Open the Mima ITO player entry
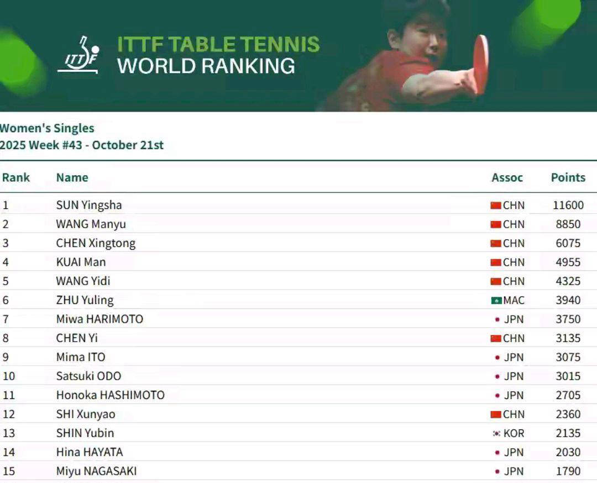 [x=81, y=357]
